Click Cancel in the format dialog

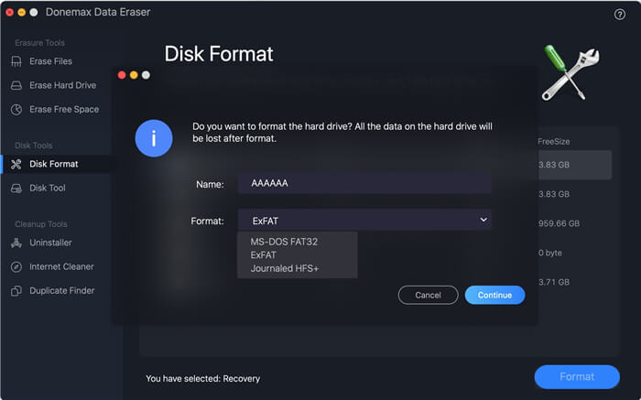click(x=428, y=295)
